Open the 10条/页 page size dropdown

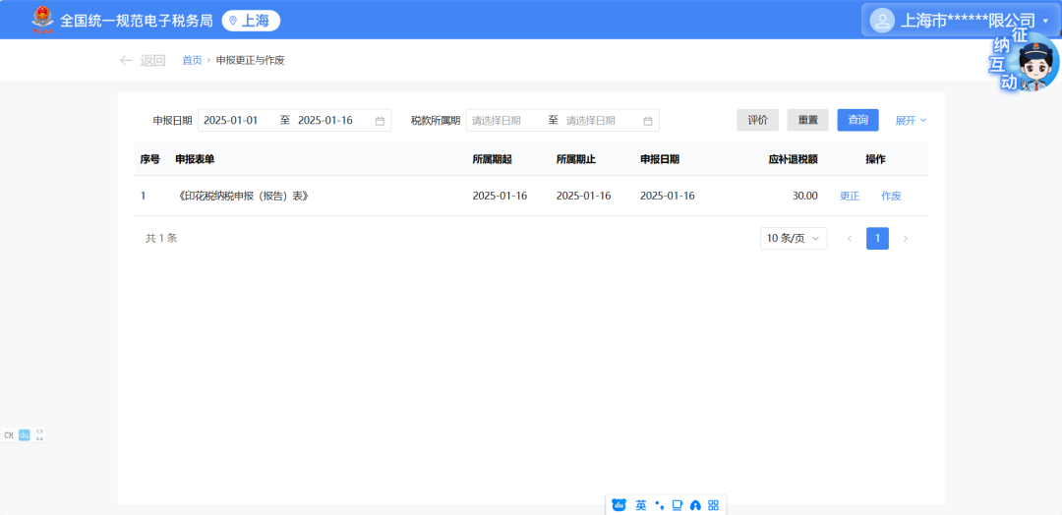[793, 238]
